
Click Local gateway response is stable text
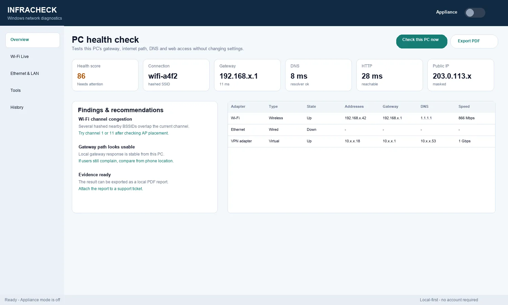coord(121,154)
